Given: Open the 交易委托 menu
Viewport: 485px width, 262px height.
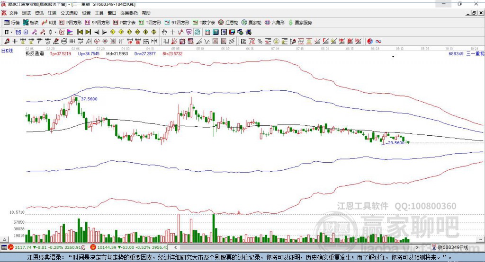Looking at the screenshot, I should 129,13.
